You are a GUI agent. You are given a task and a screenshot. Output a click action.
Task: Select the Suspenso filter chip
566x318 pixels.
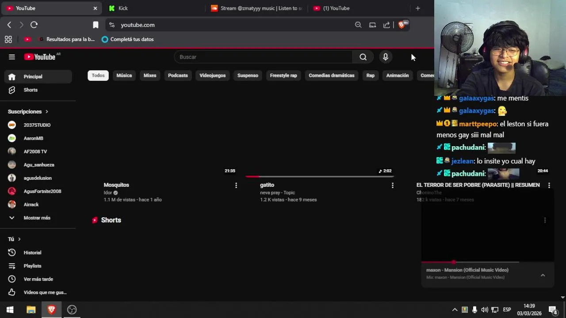(248, 76)
